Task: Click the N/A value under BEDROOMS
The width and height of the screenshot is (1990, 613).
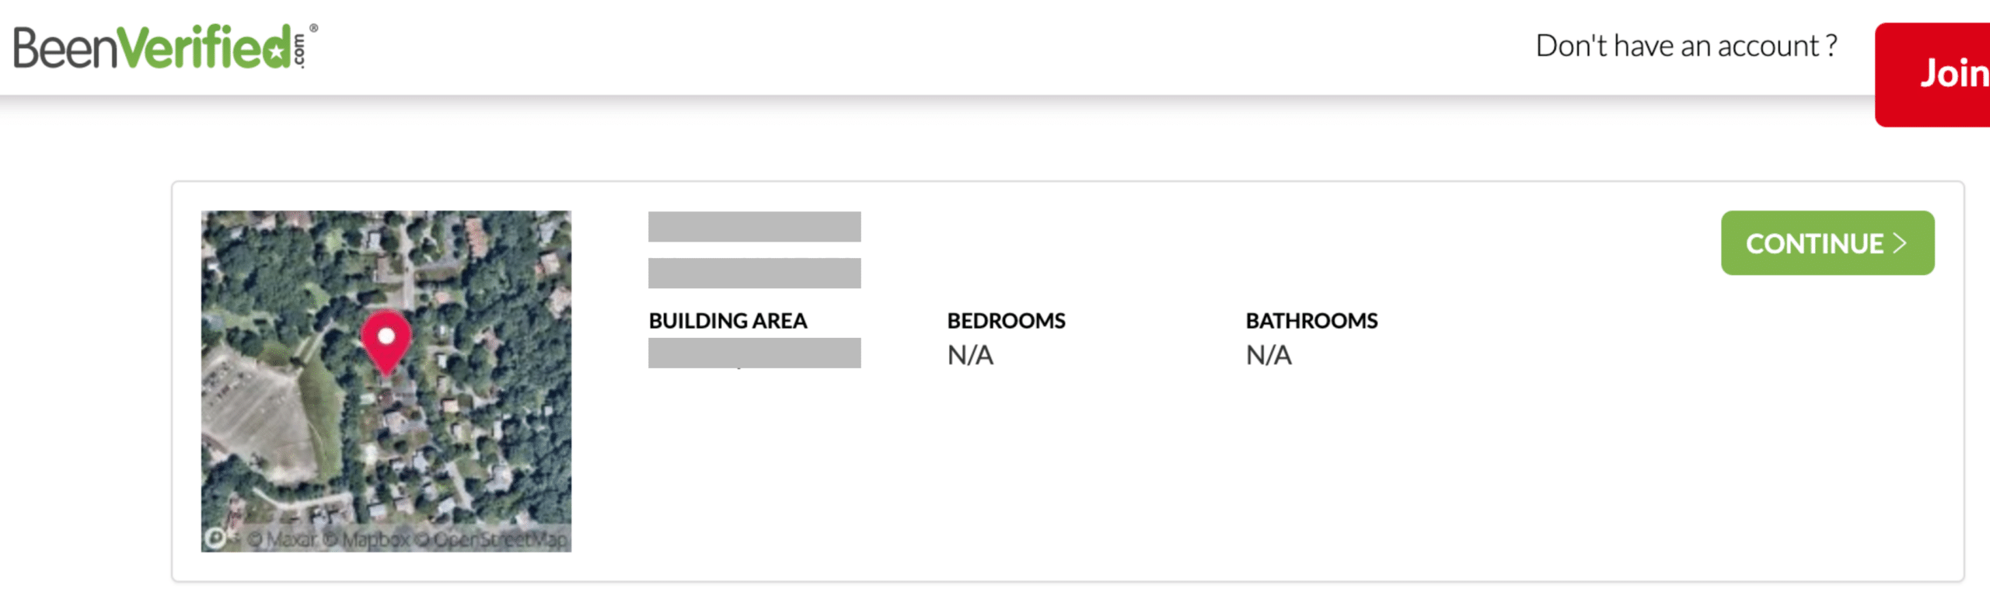Action: [x=970, y=355]
